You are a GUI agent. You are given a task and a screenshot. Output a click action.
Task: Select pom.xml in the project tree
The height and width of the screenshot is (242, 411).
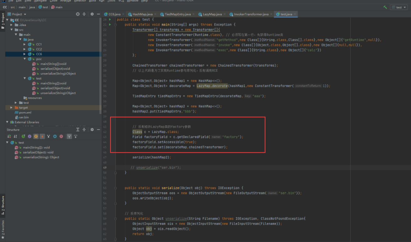23,112
